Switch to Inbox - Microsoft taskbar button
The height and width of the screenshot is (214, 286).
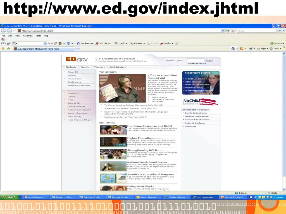click(148, 197)
